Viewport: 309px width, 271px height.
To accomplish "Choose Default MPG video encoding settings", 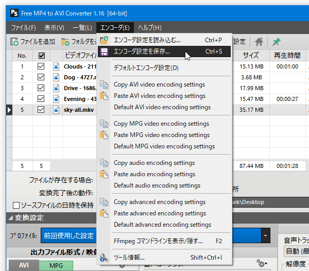I will coord(164,146).
